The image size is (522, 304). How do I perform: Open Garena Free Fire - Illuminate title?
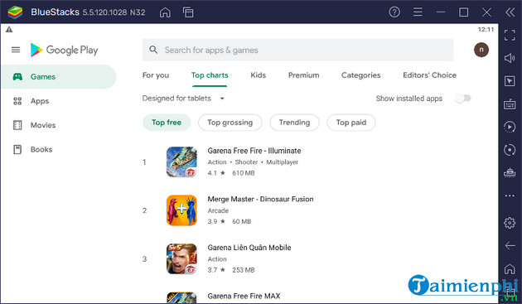pyautogui.click(x=254, y=151)
